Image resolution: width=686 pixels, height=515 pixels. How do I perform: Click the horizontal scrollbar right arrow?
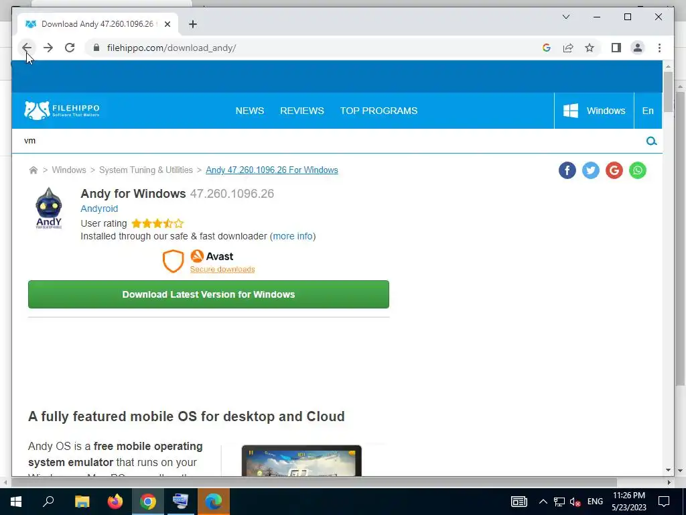[x=668, y=482]
